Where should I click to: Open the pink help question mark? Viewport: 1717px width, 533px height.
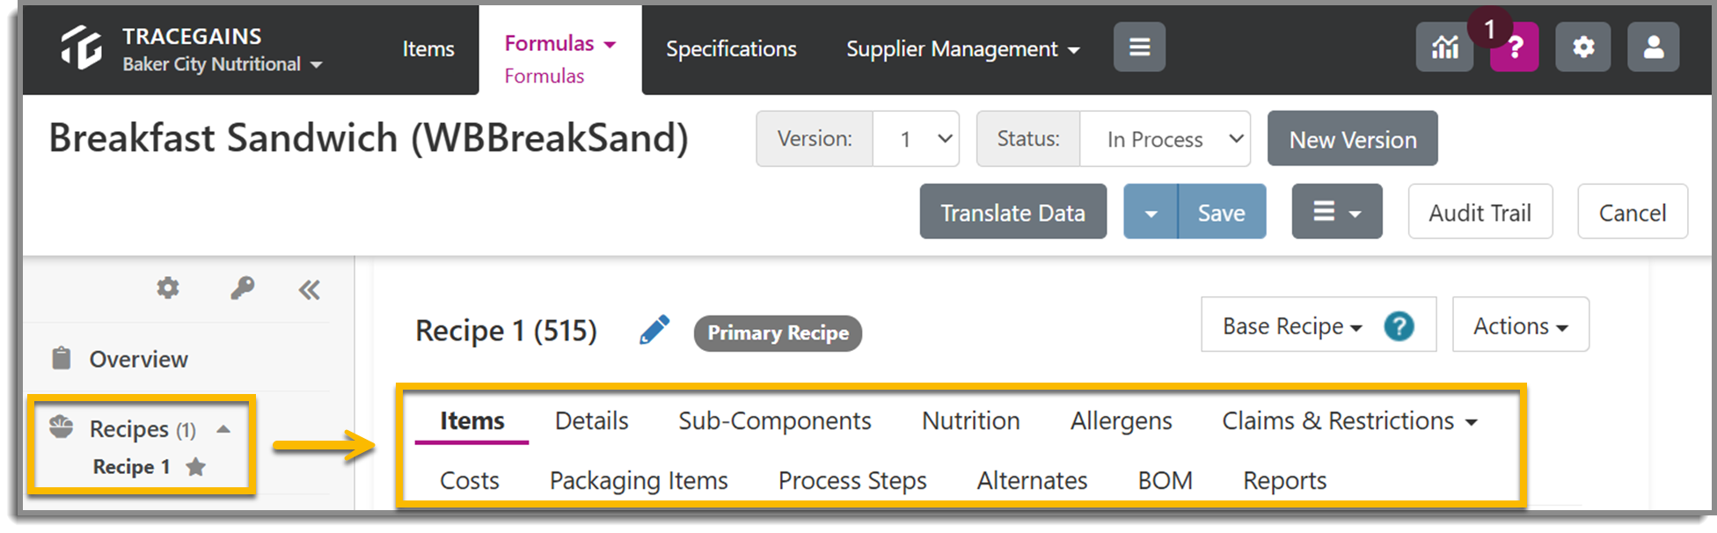tap(1515, 47)
